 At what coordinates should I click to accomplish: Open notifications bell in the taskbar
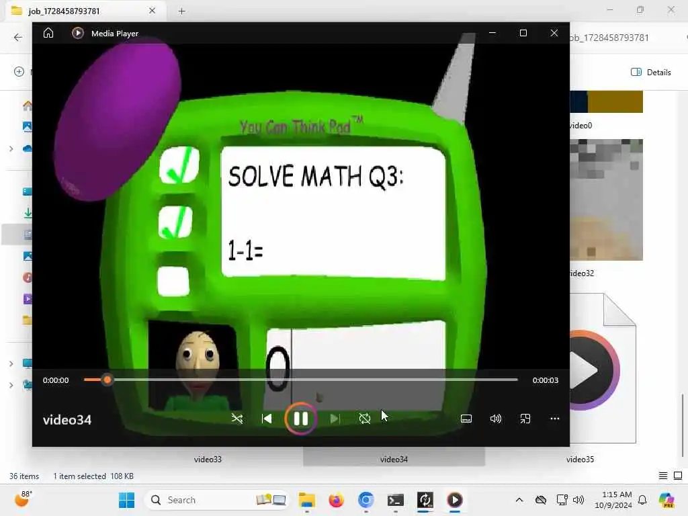pos(642,500)
